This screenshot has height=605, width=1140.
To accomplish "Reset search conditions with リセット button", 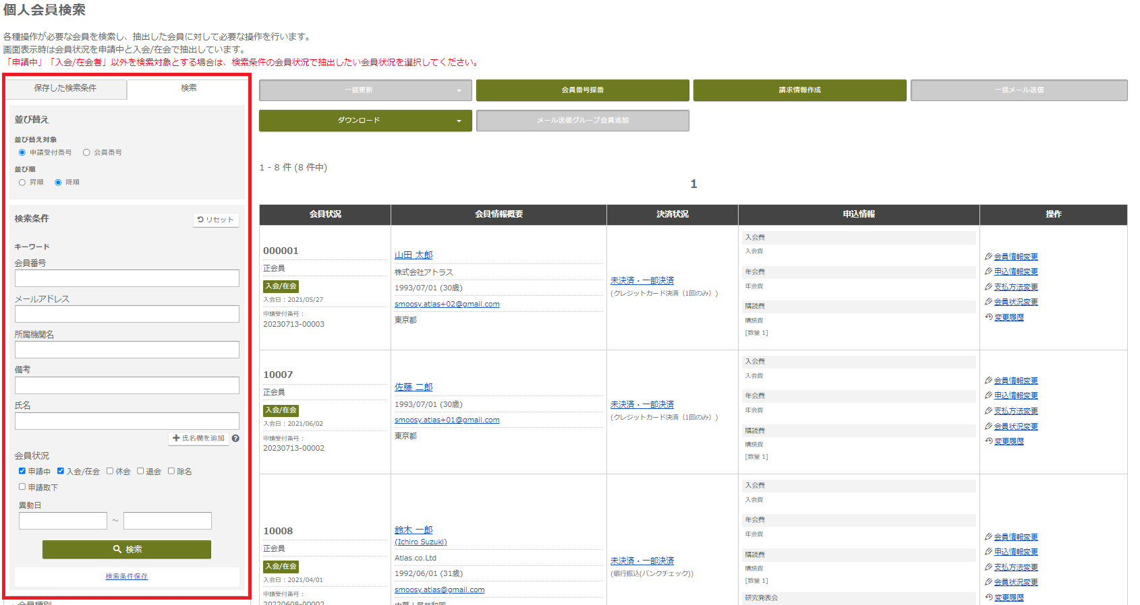I will [x=216, y=220].
